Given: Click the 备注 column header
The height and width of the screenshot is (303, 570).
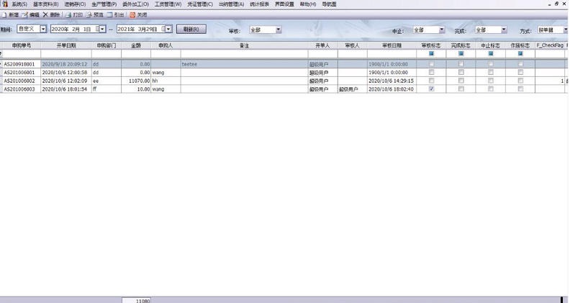Looking at the screenshot, I should click(244, 45).
